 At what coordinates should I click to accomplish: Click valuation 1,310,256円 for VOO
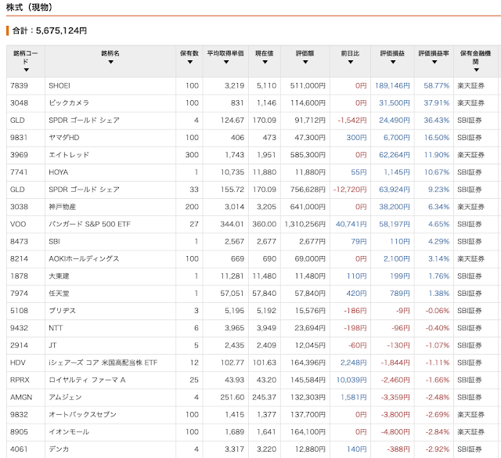[x=305, y=224]
